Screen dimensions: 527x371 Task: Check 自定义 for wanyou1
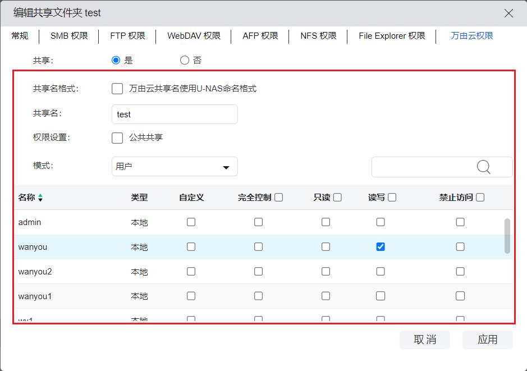(x=191, y=296)
